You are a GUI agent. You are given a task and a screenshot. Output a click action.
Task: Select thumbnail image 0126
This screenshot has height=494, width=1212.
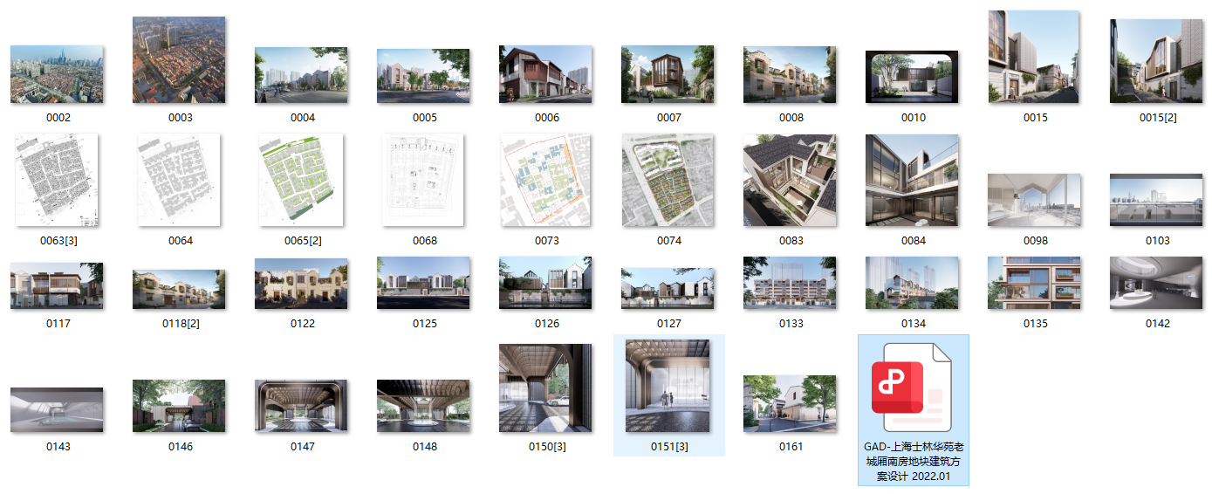pyautogui.click(x=545, y=283)
